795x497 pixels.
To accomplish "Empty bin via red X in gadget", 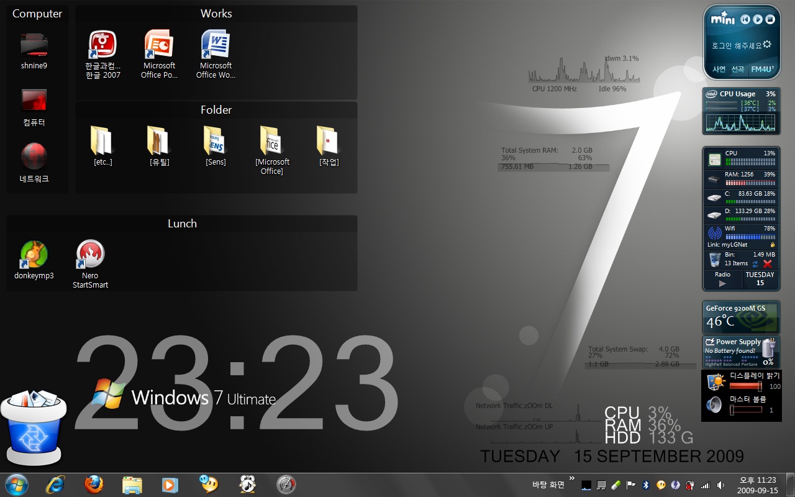I will 768,264.
